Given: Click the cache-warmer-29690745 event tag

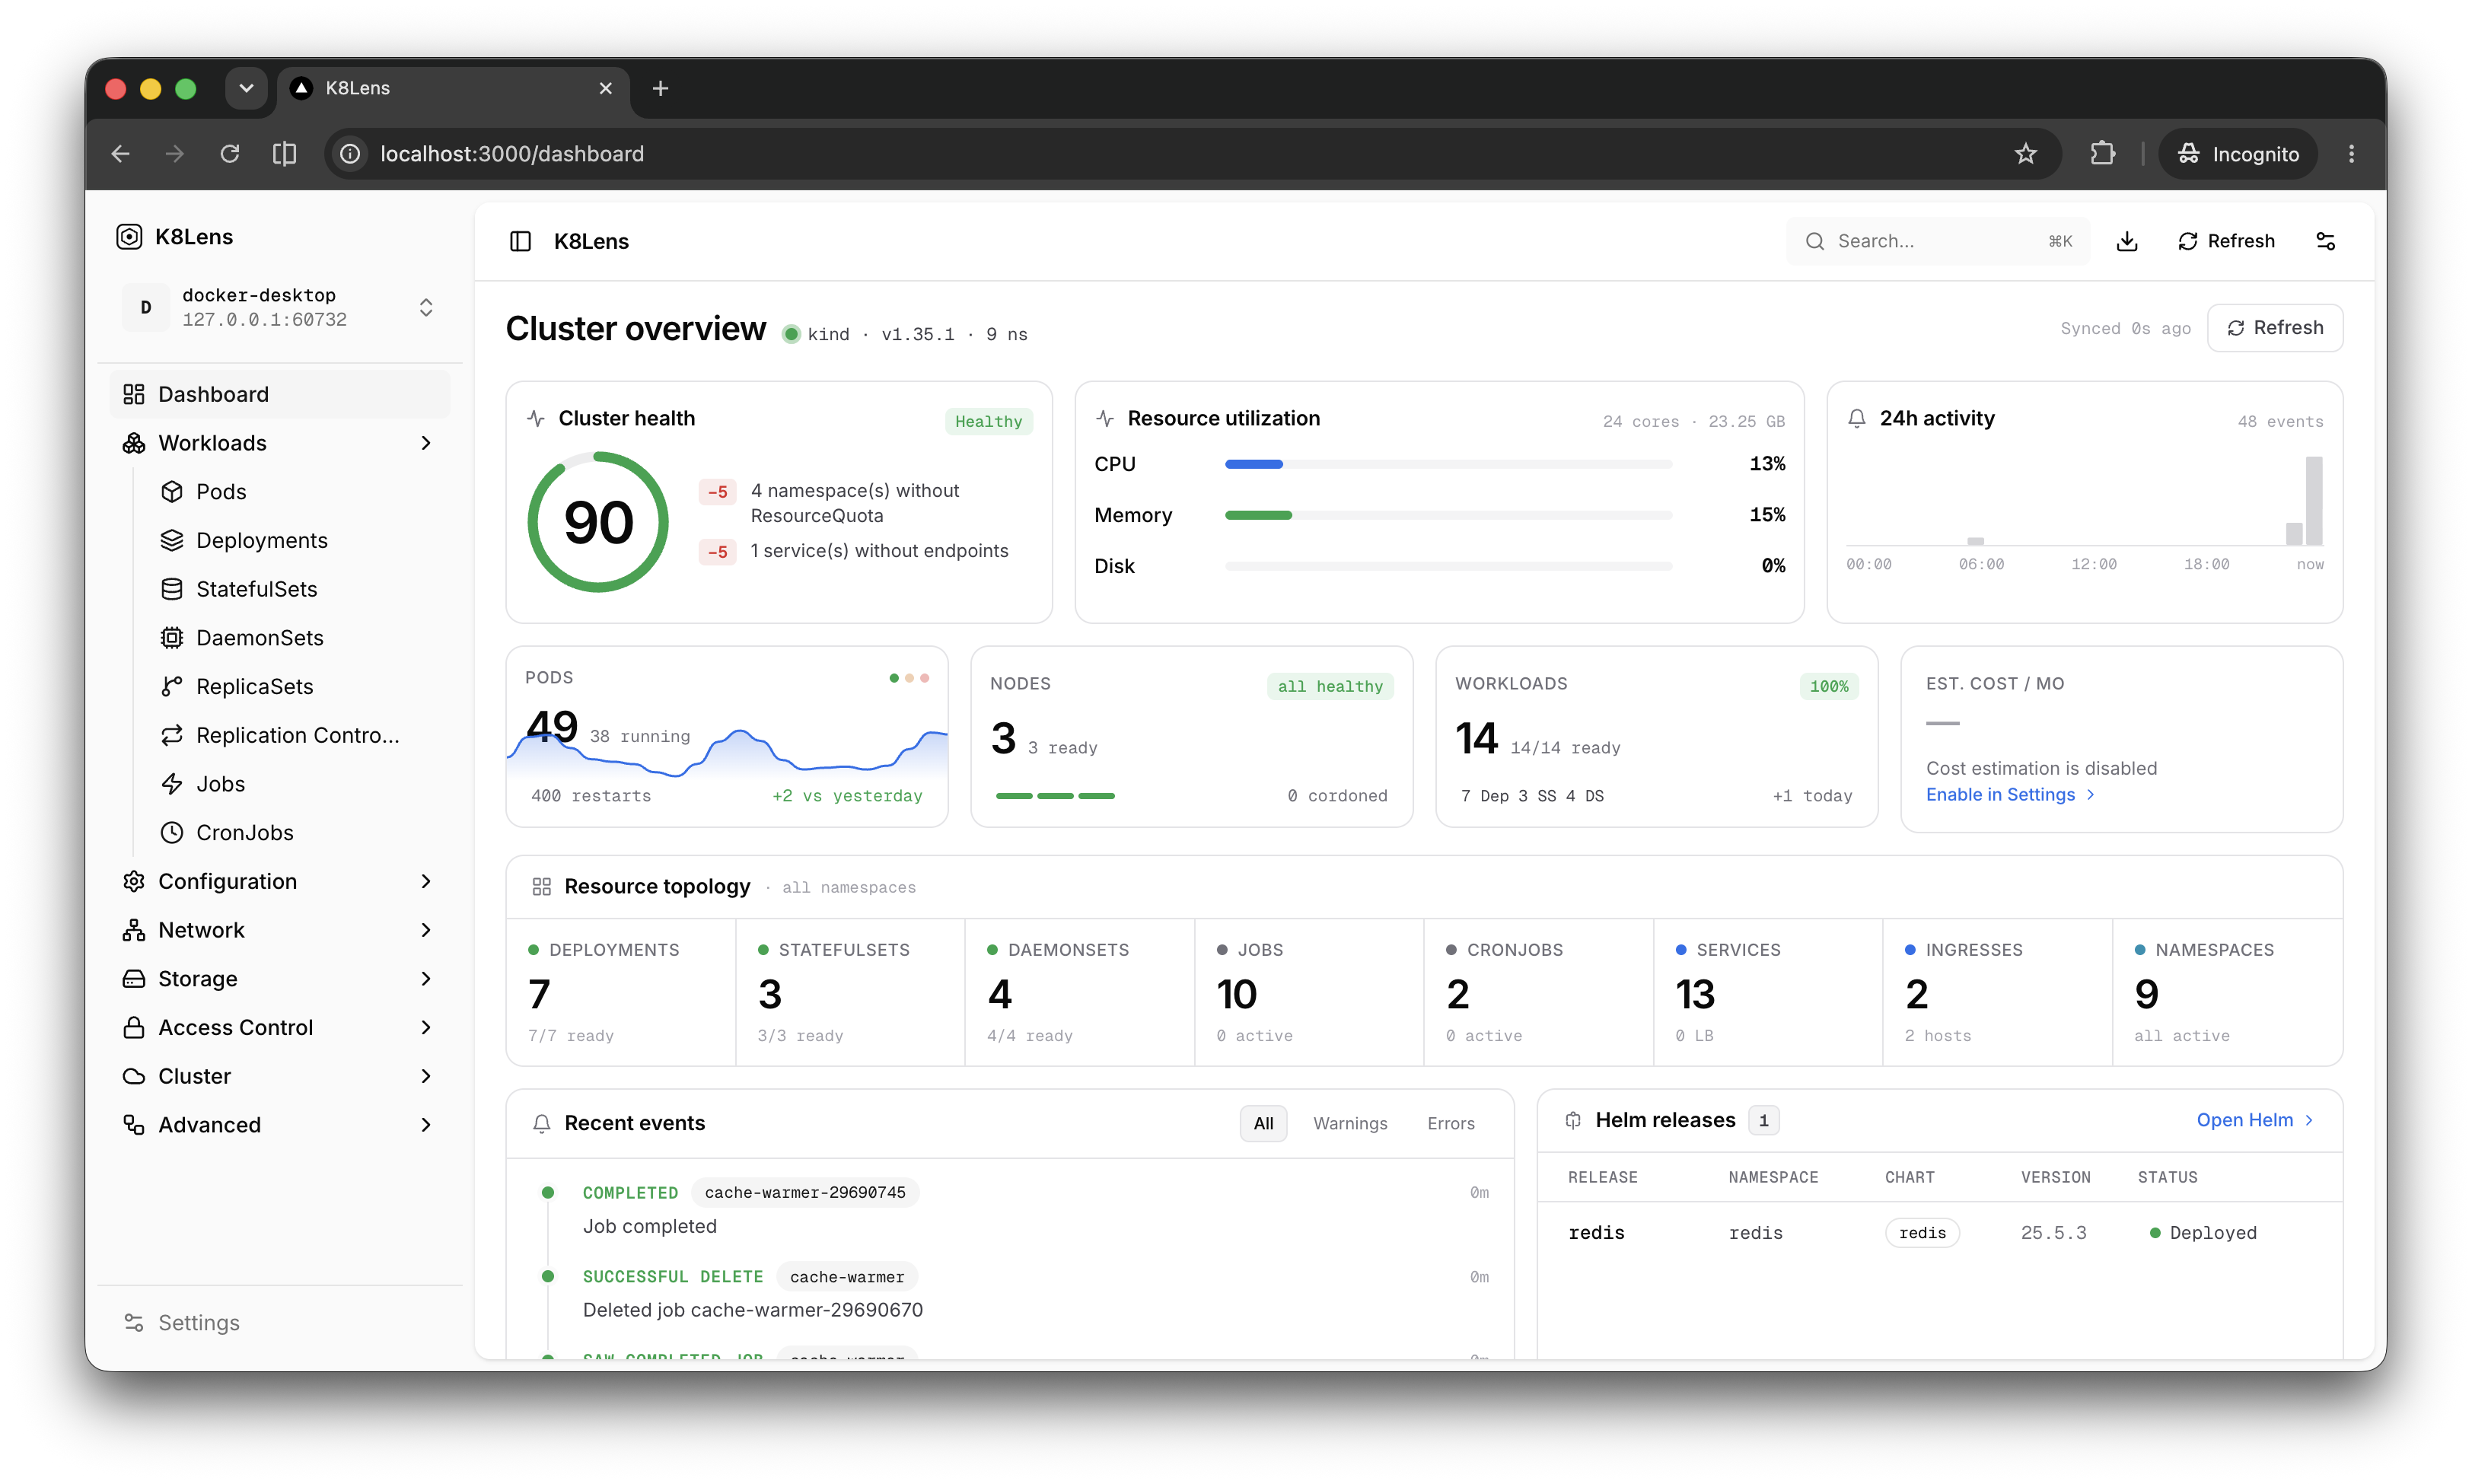Looking at the screenshot, I should point(804,1192).
